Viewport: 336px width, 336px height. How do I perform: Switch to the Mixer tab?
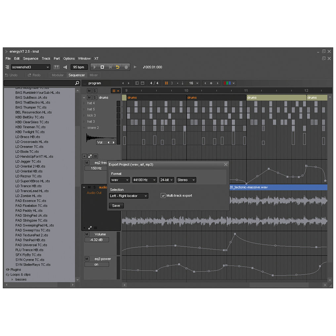point(94,75)
